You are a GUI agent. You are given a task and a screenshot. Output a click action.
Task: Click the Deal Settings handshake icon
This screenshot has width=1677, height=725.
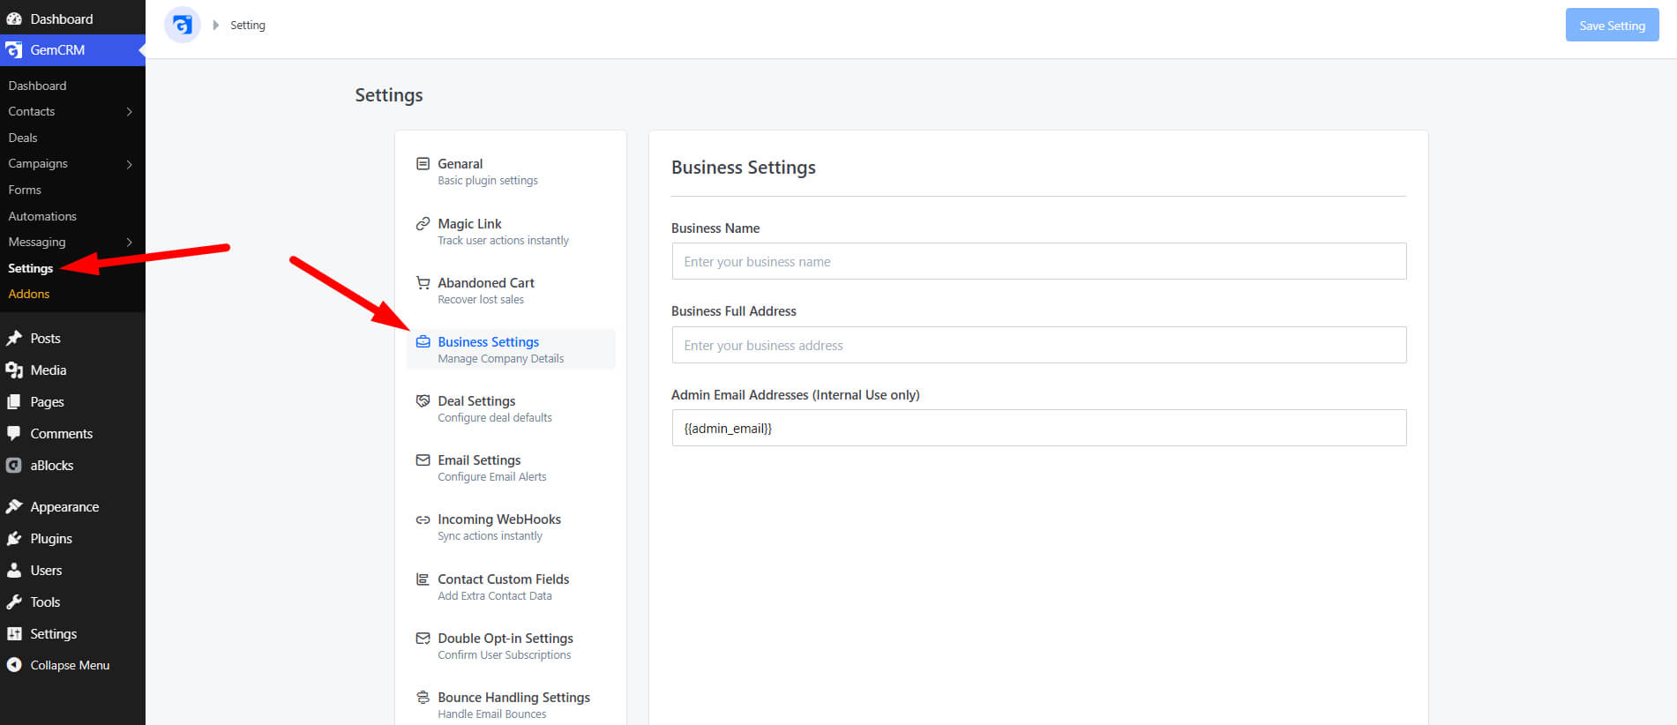click(423, 401)
